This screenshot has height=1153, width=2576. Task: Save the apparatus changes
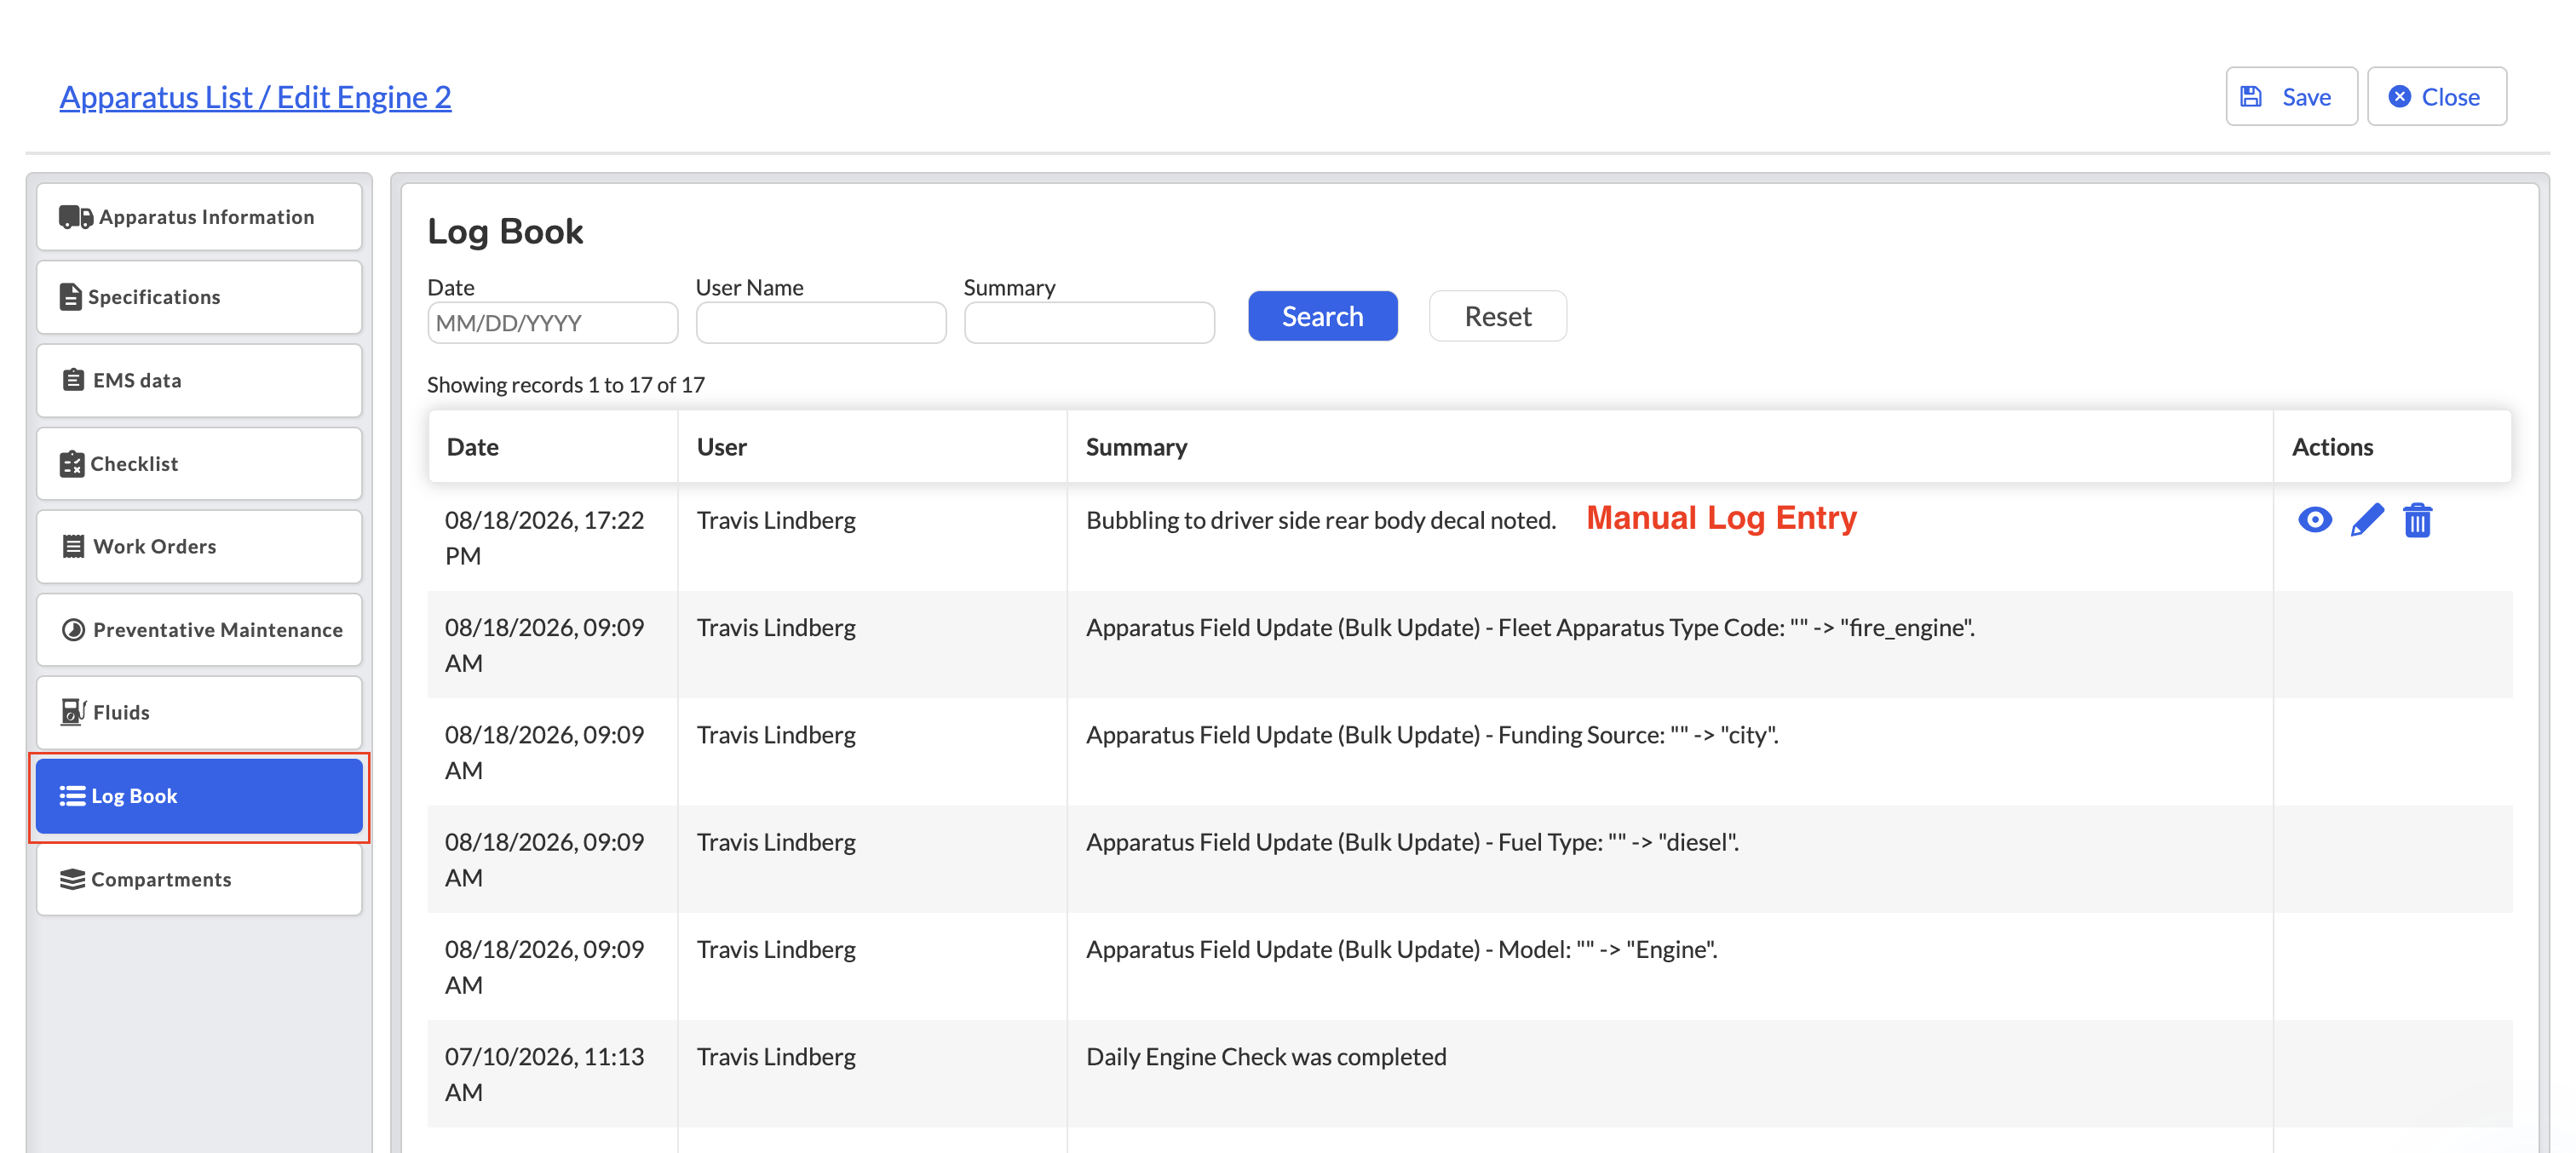[x=2291, y=97]
